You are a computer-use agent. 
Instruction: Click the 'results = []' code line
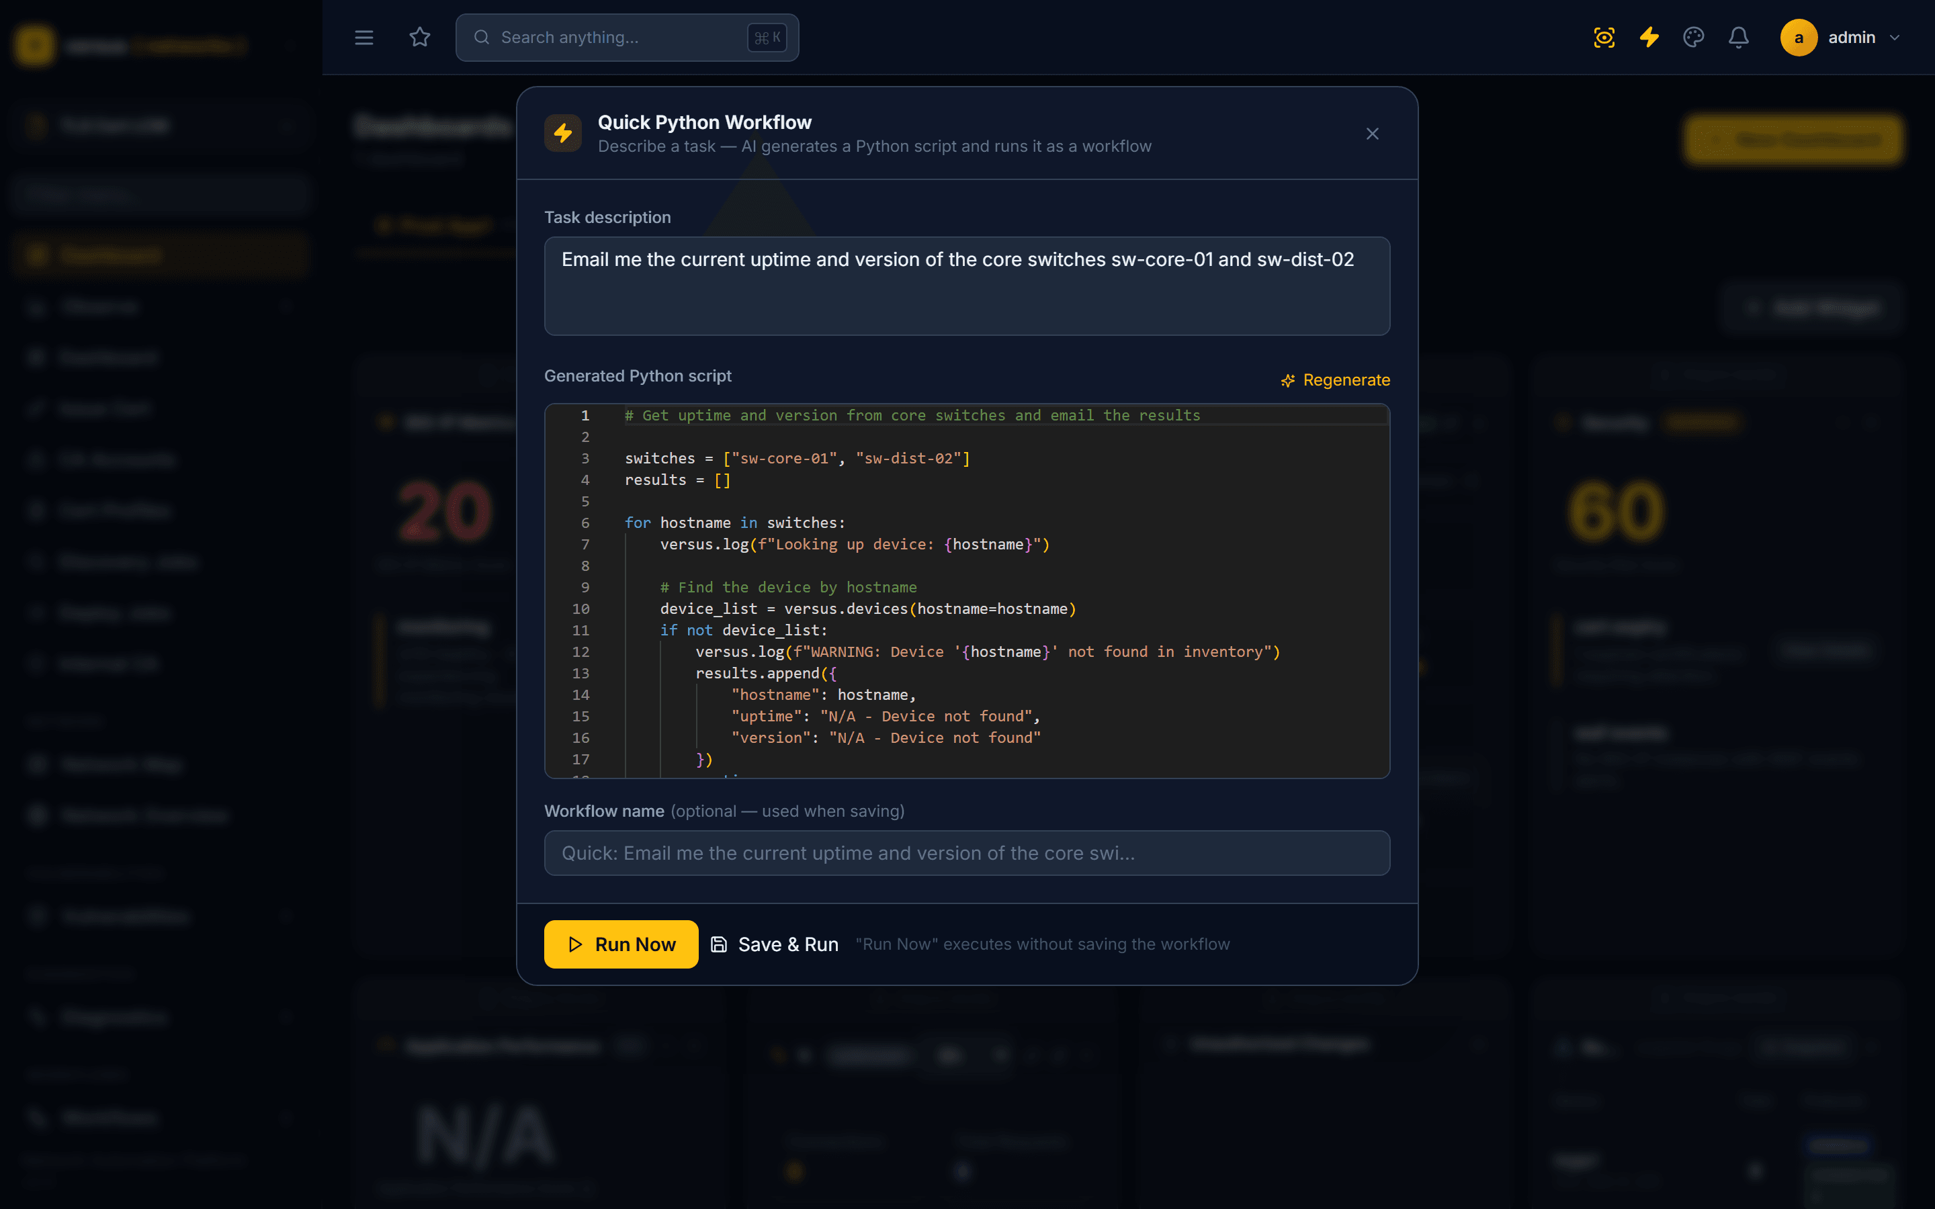[x=677, y=480]
